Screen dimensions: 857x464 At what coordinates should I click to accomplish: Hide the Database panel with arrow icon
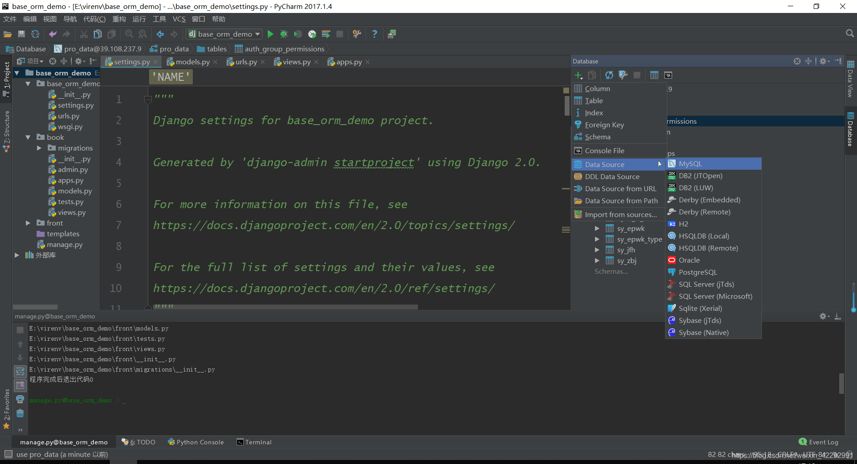click(x=838, y=61)
